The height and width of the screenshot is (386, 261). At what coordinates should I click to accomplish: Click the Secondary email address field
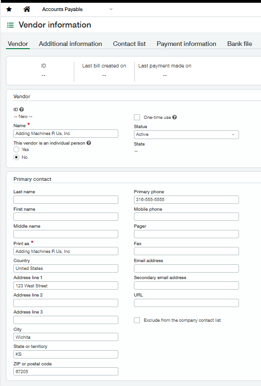186,285
